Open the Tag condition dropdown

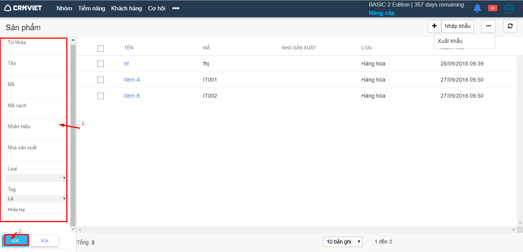36,199
